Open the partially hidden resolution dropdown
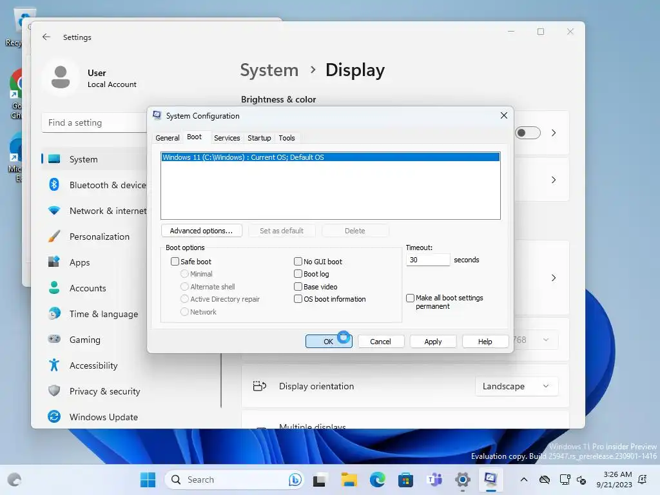 pos(536,340)
